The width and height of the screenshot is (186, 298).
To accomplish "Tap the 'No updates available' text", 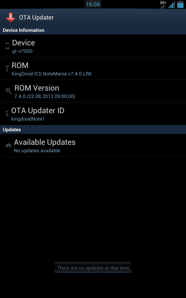I will pos(37,151).
